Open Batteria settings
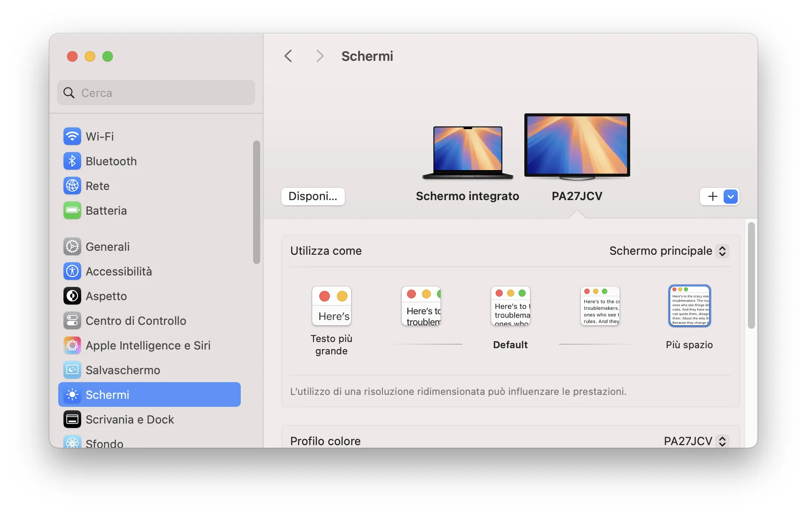The height and width of the screenshot is (513, 807). pyautogui.click(x=106, y=211)
